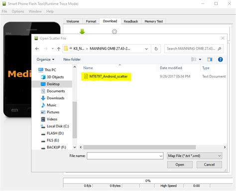Open the blue Help question mark
The height and width of the screenshot is (191, 236).
tap(220, 59)
